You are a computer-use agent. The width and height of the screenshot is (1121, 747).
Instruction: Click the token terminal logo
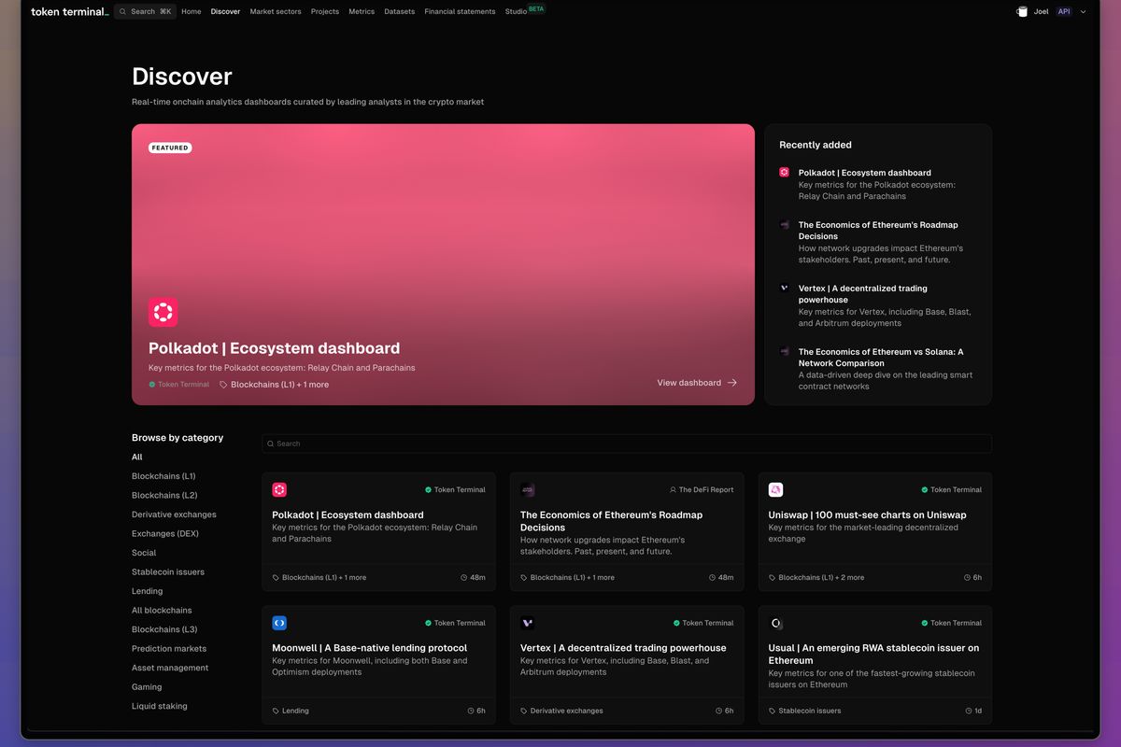[70, 12]
